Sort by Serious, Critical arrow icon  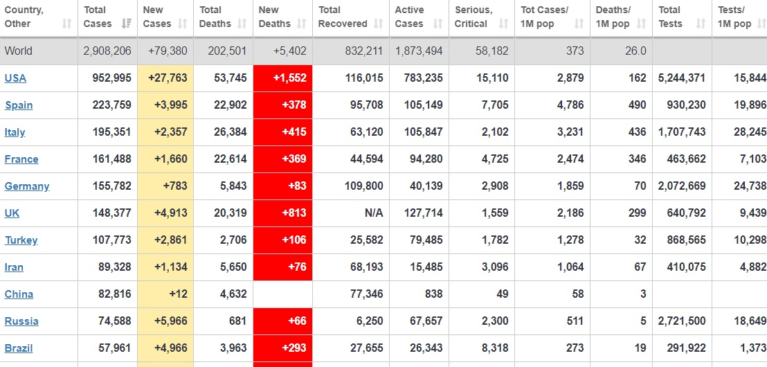(x=503, y=24)
